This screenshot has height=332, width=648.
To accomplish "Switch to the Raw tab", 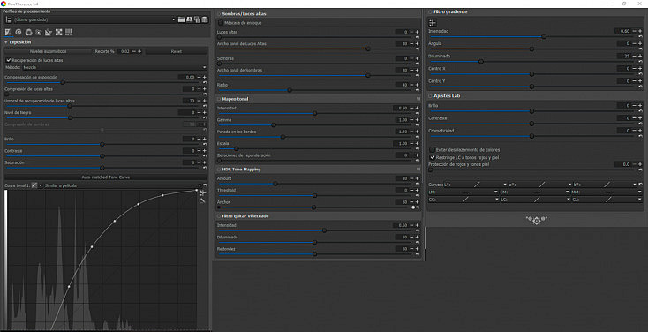I will tap(58, 33).
